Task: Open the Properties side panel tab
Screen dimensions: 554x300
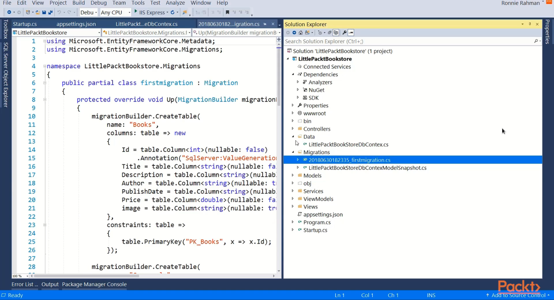Action: pos(548,32)
